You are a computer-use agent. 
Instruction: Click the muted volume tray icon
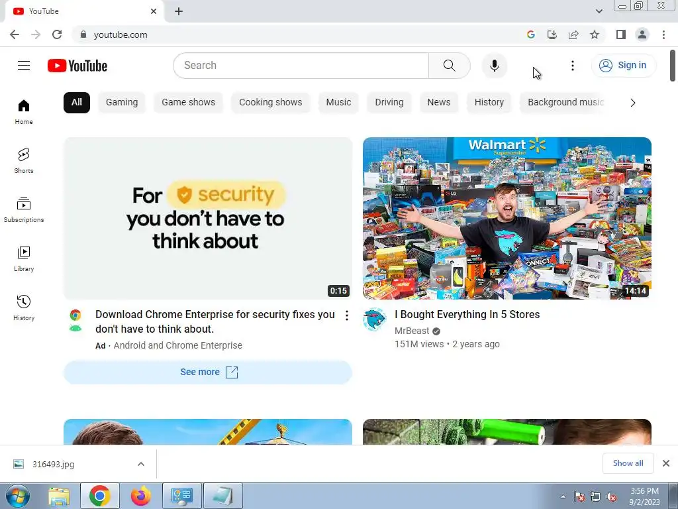click(x=611, y=496)
